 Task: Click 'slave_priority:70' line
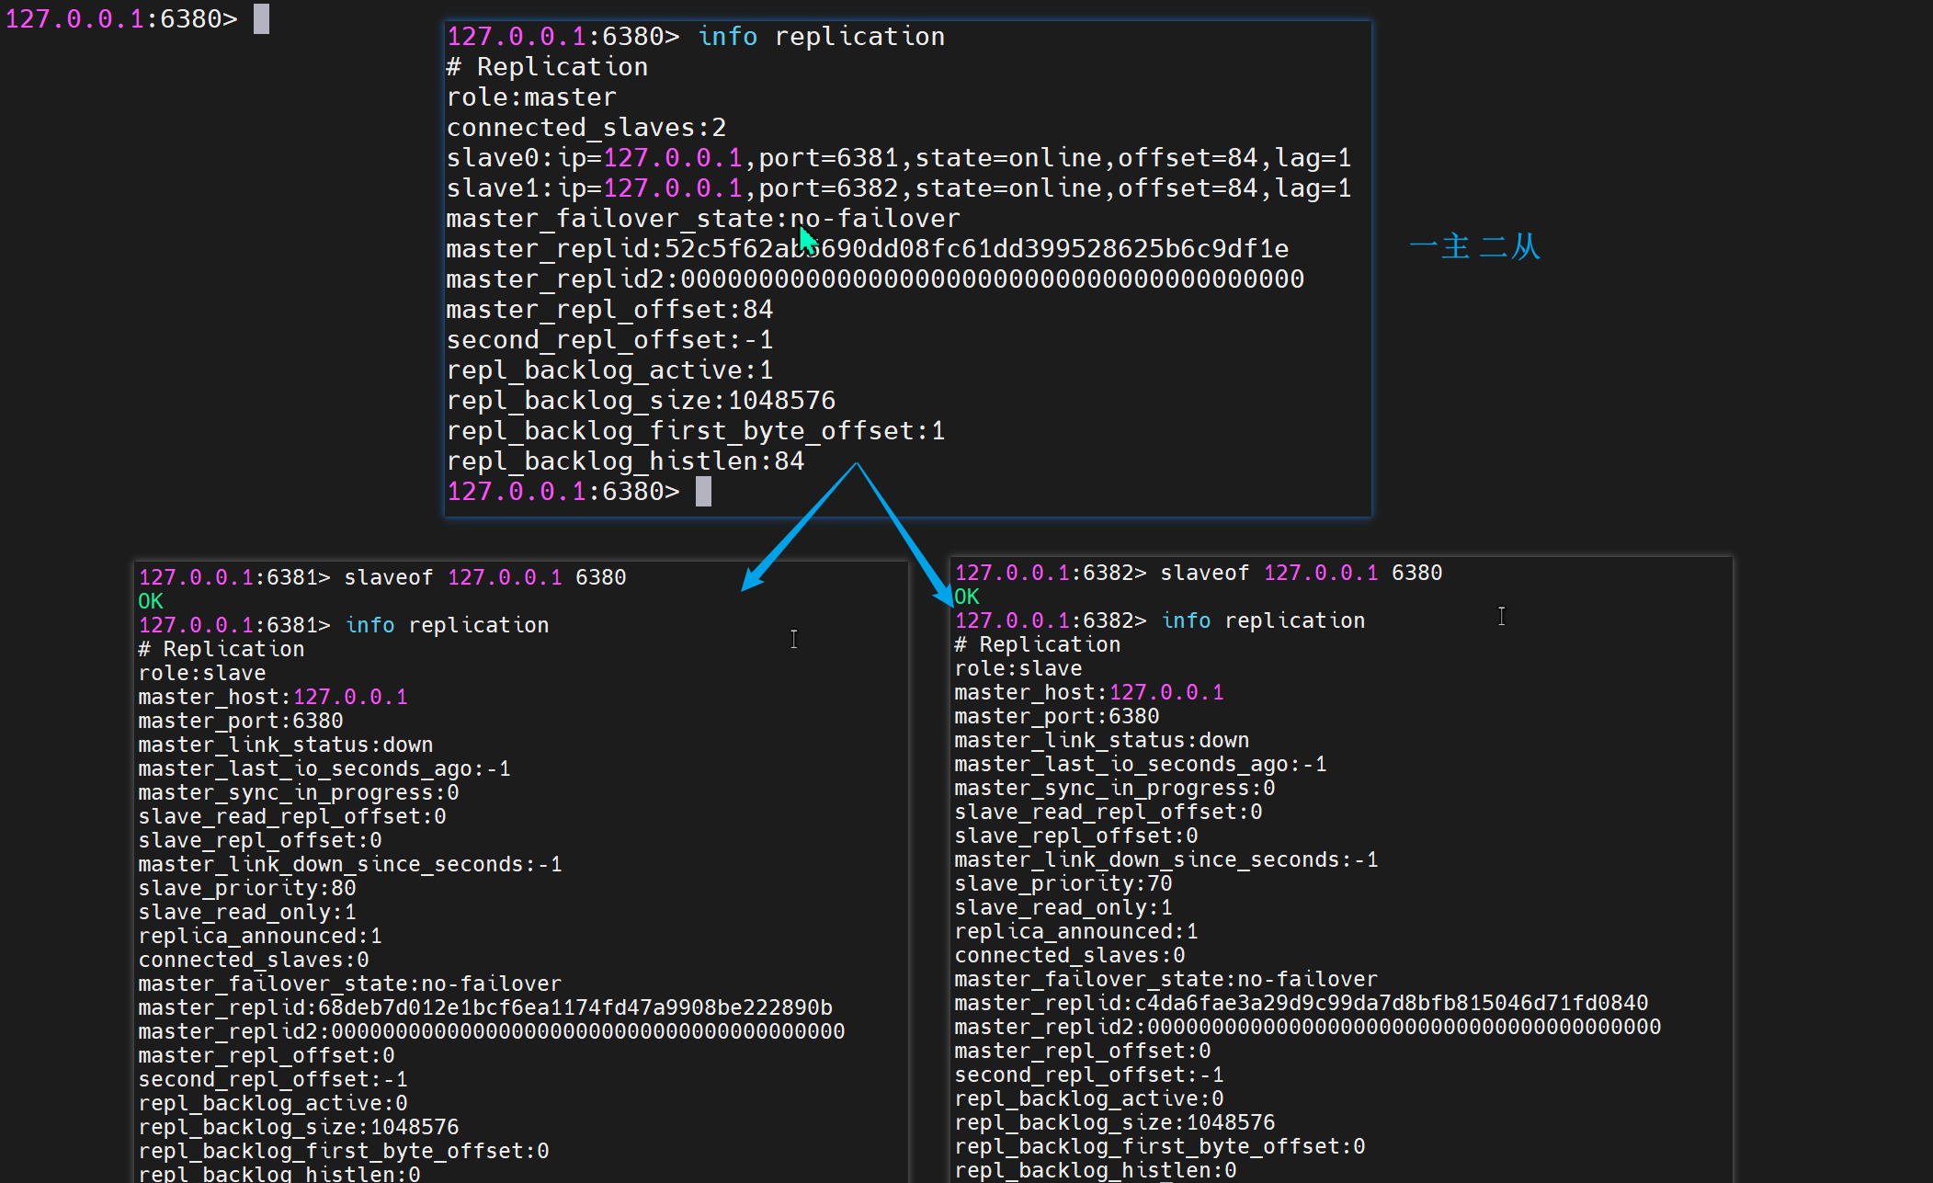1063,883
